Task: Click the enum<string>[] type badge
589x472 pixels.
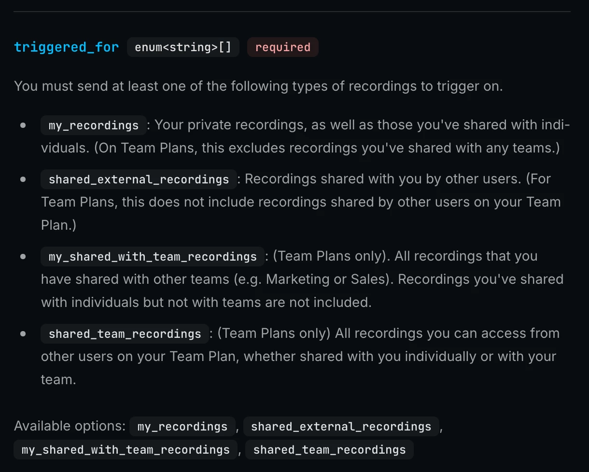Action: (x=183, y=47)
